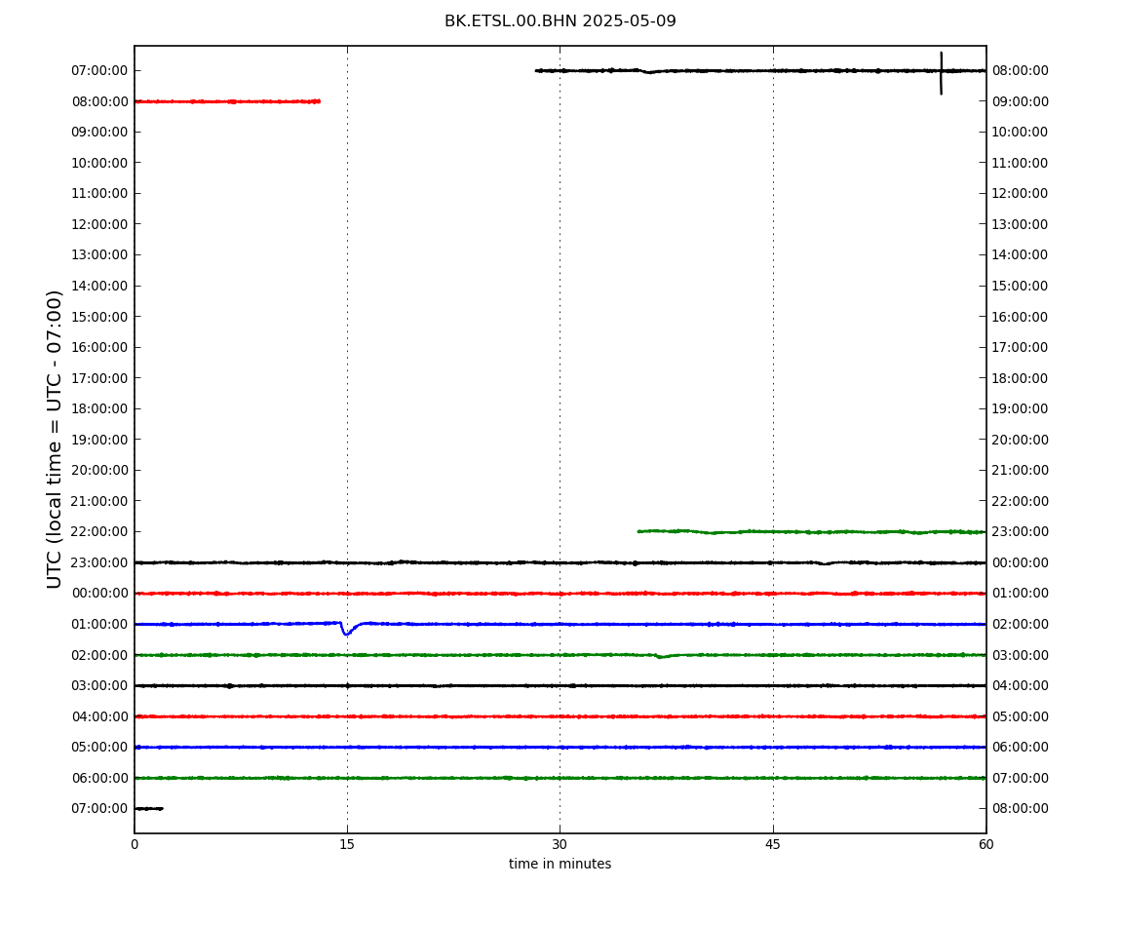This screenshot has width=1121, height=926.
Task: Click right-axis label 13:00:00
Action: (x=1021, y=224)
